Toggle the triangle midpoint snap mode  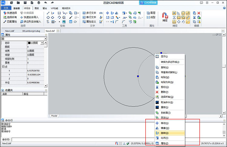pyautogui.click(x=174, y=22)
